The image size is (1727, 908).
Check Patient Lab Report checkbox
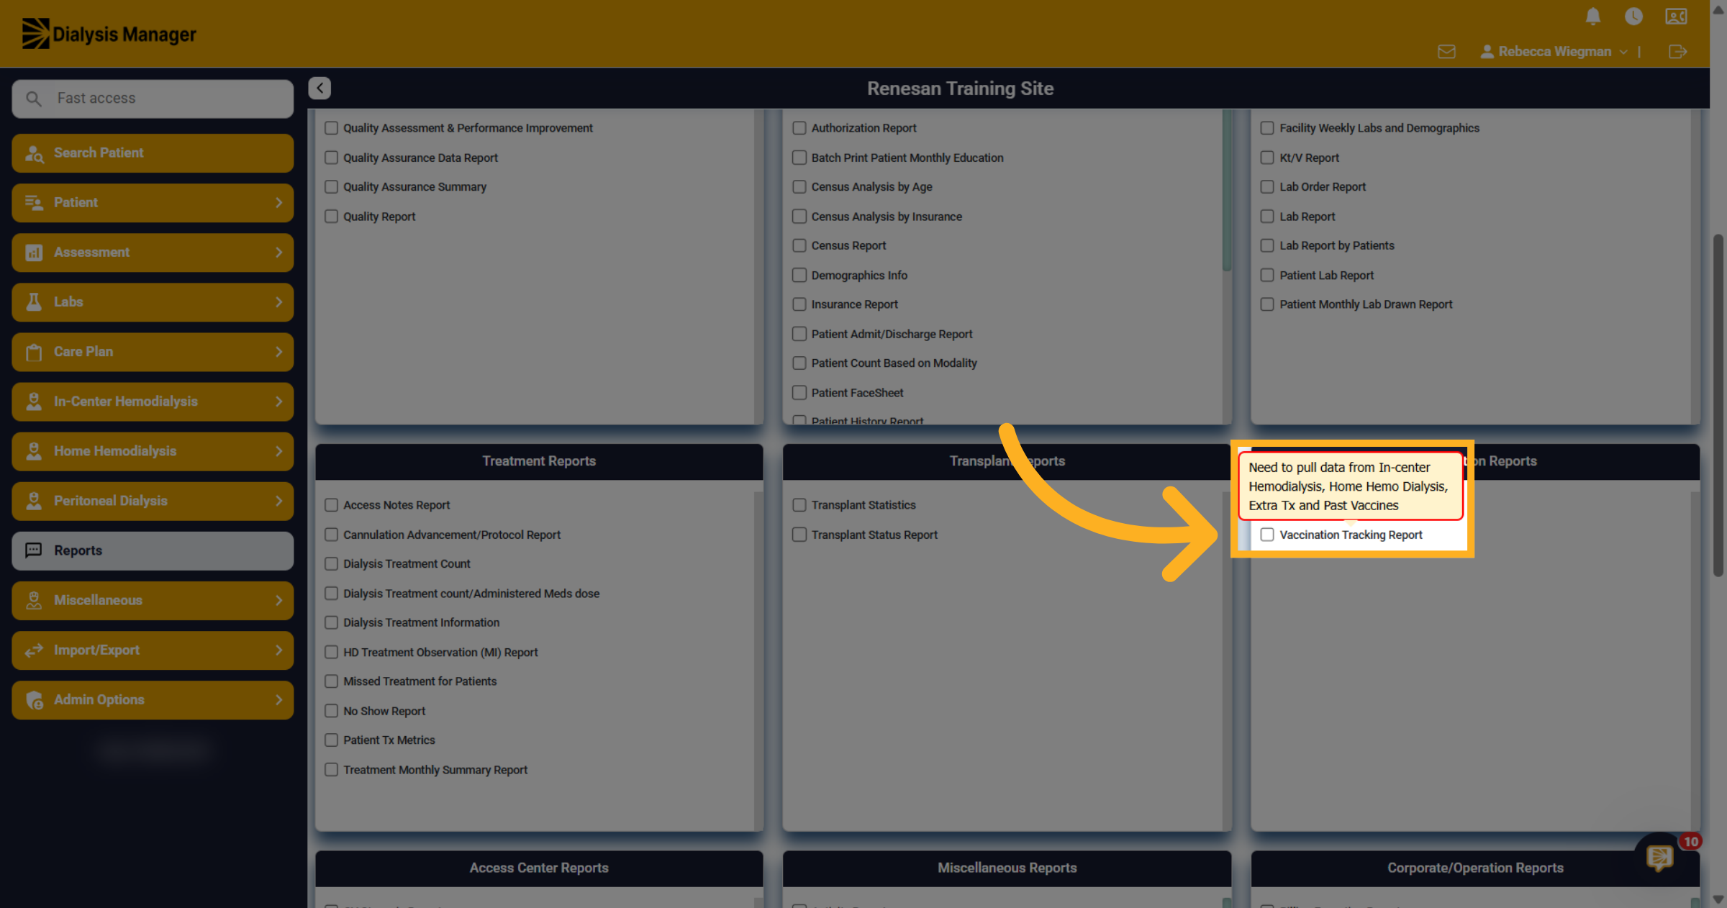[1267, 275]
